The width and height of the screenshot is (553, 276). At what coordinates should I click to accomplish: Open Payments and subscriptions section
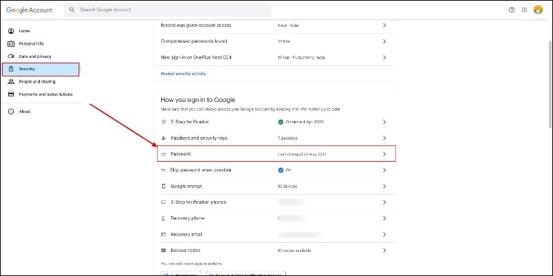[46, 94]
